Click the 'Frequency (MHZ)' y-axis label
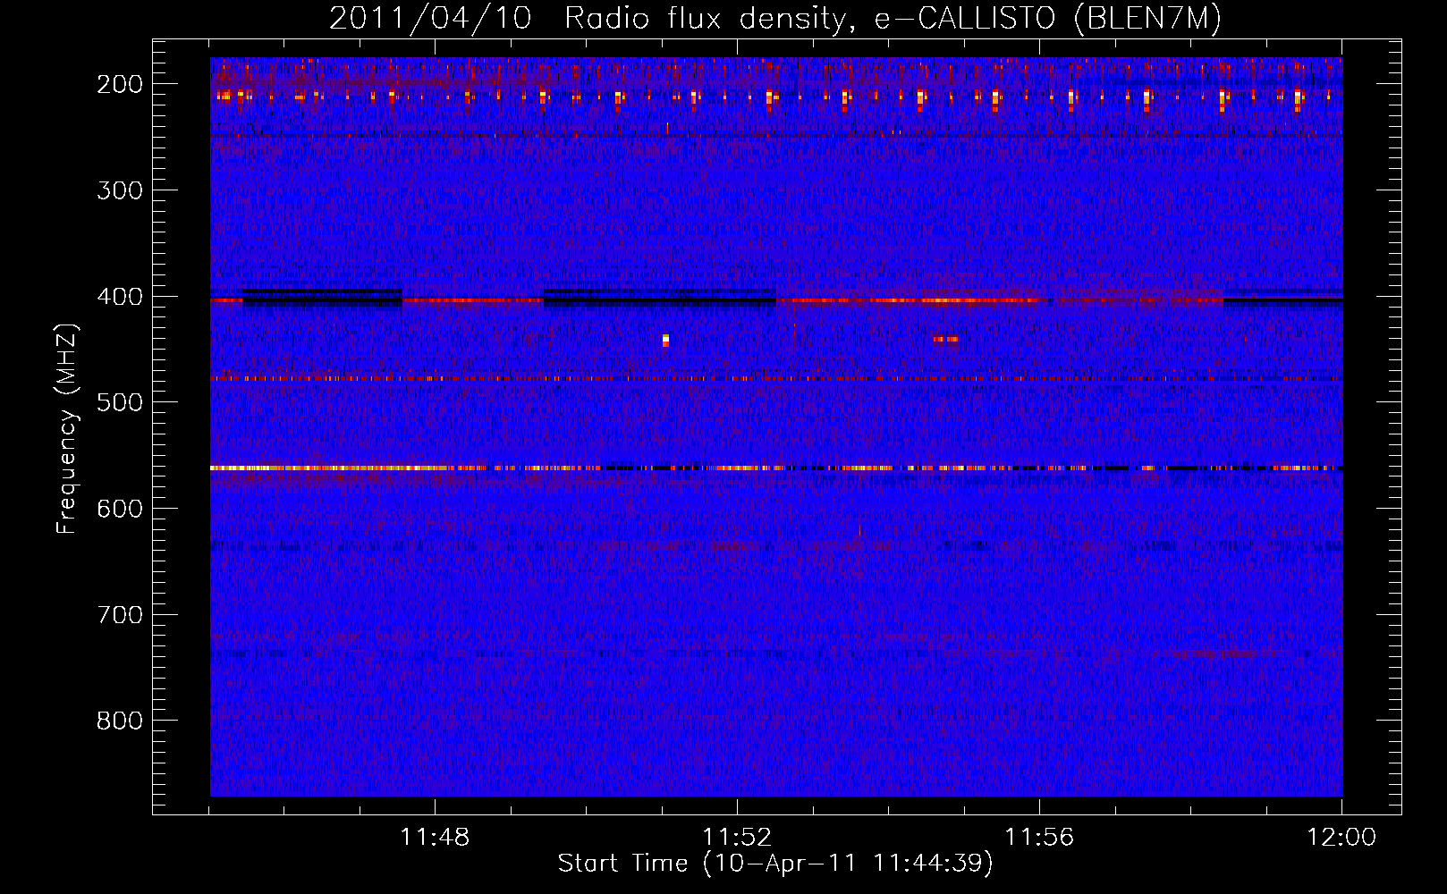 (67, 429)
